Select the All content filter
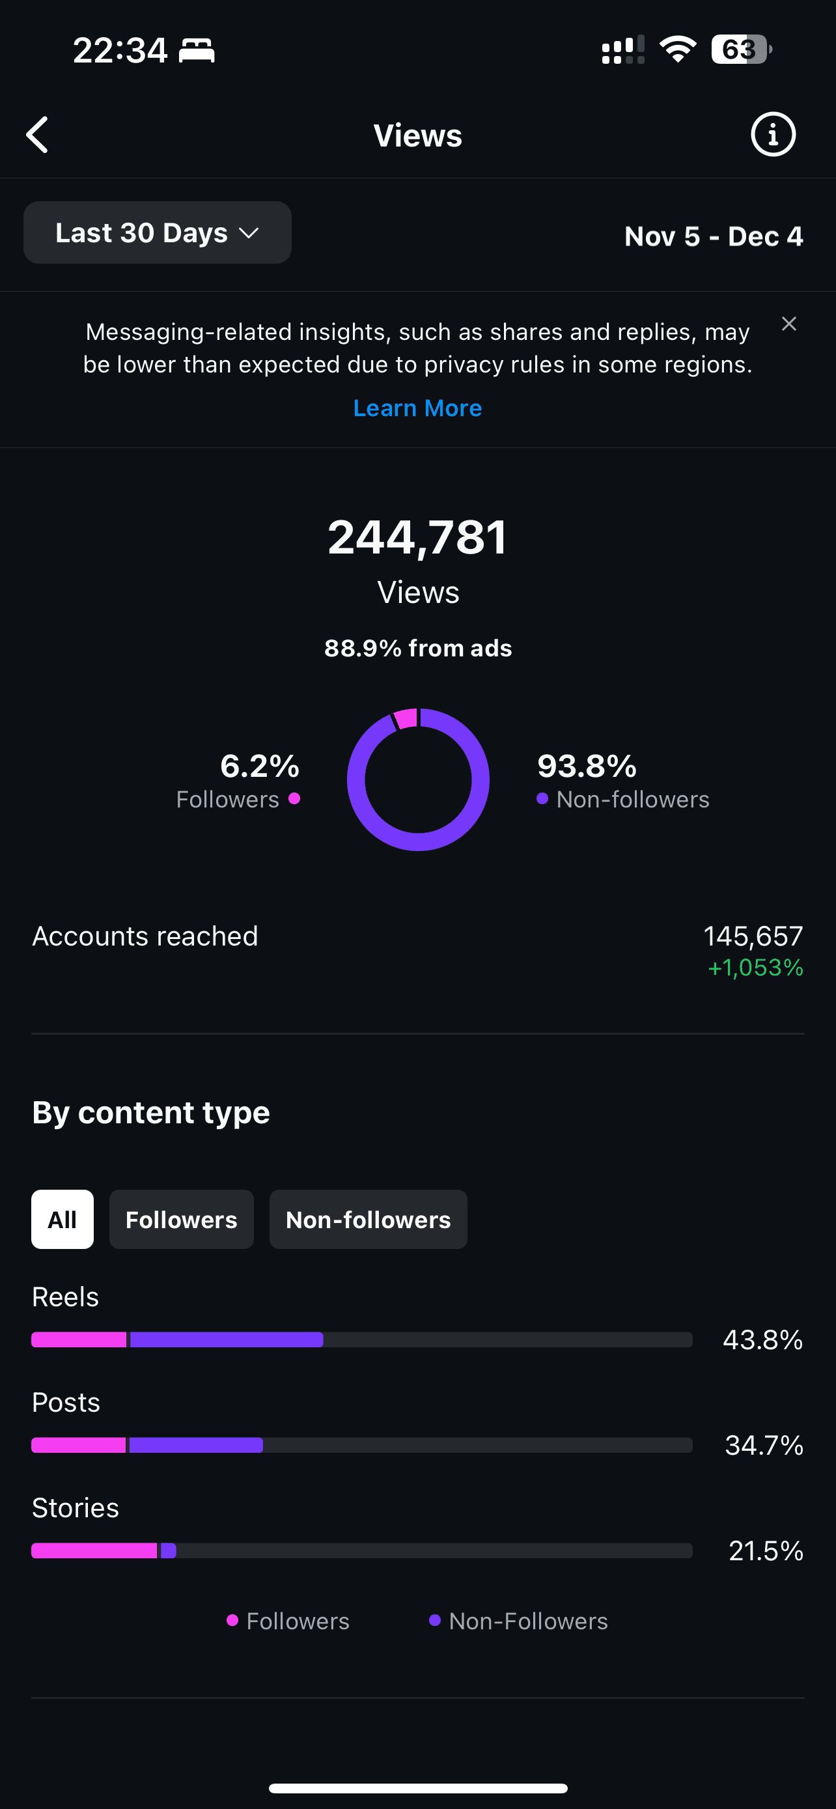This screenshot has height=1809, width=836. pos(63,1219)
